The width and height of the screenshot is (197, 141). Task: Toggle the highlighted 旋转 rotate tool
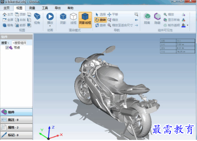pyautogui.click(x=101, y=20)
